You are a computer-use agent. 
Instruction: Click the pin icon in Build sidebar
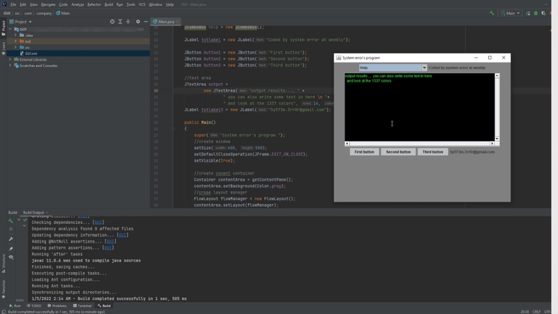click(10, 248)
